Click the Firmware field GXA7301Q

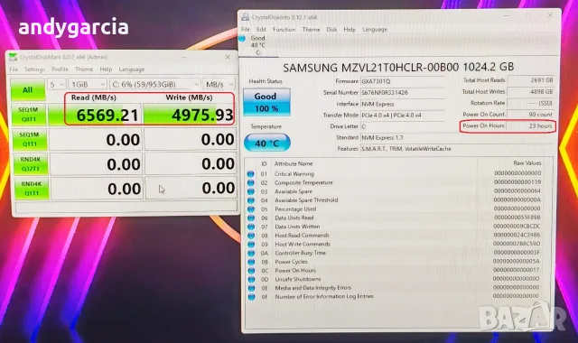[x=402, y=81]
